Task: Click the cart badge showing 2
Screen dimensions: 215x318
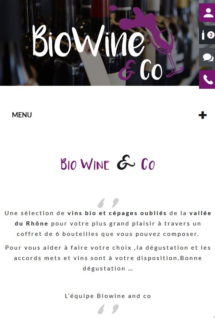Action: pos(211,35)
